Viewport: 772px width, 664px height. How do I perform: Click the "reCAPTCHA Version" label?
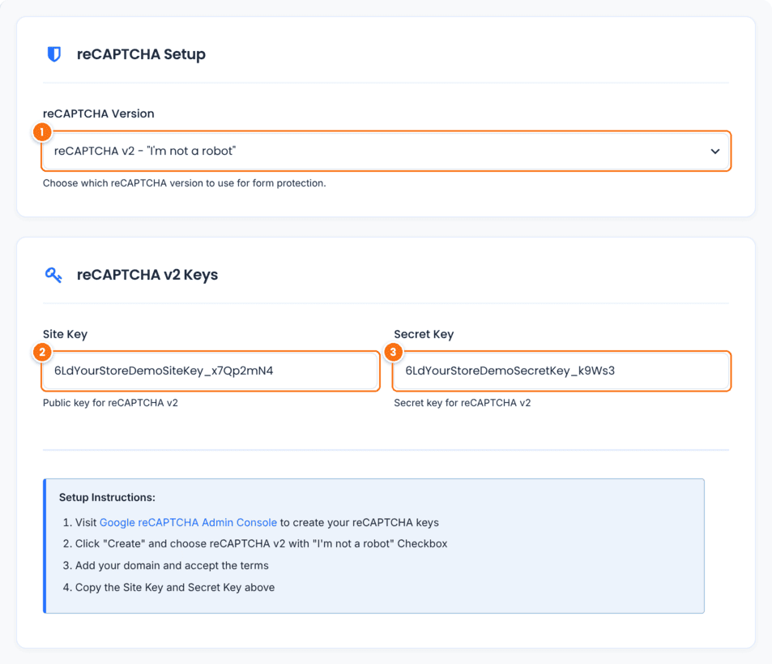coord(99,114)
